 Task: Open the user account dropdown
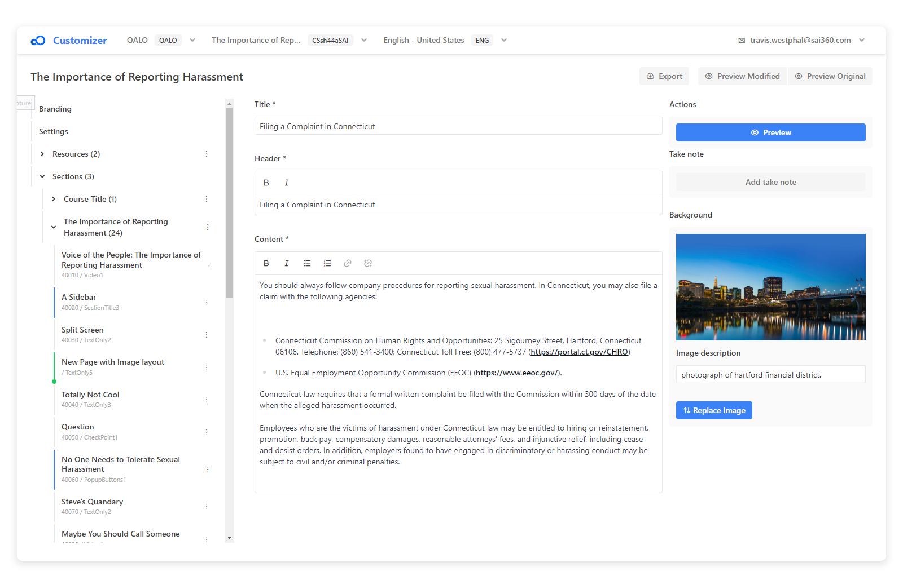(862, 40)
